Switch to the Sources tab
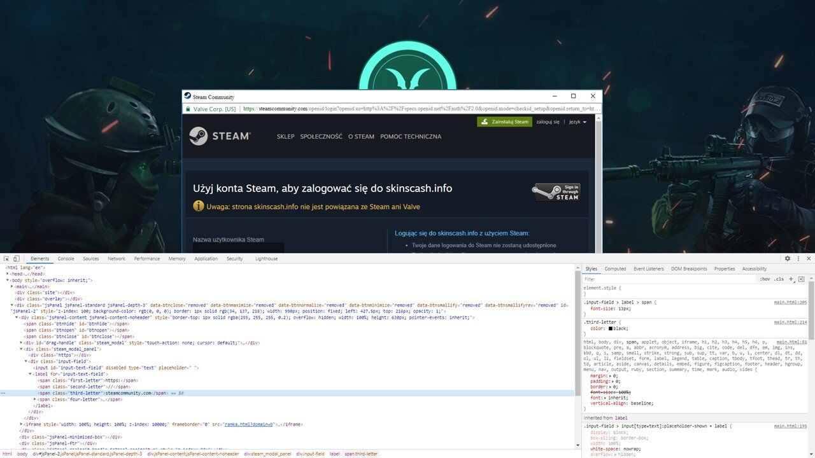Image resolution: width=815 pixels, height=458 pixels. click(91, 259)
